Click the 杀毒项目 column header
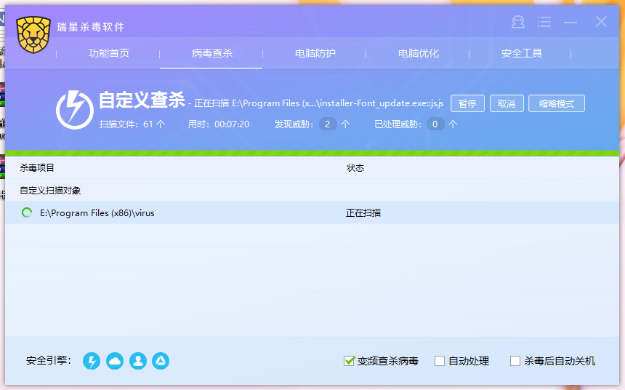Image resolution: width=625 pixels, height=390 pixels. coord(37,167)
